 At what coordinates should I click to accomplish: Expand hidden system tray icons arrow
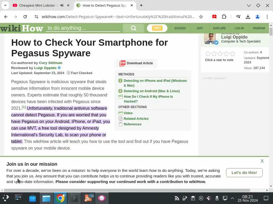pyautogui.click(x=232, y=198)
